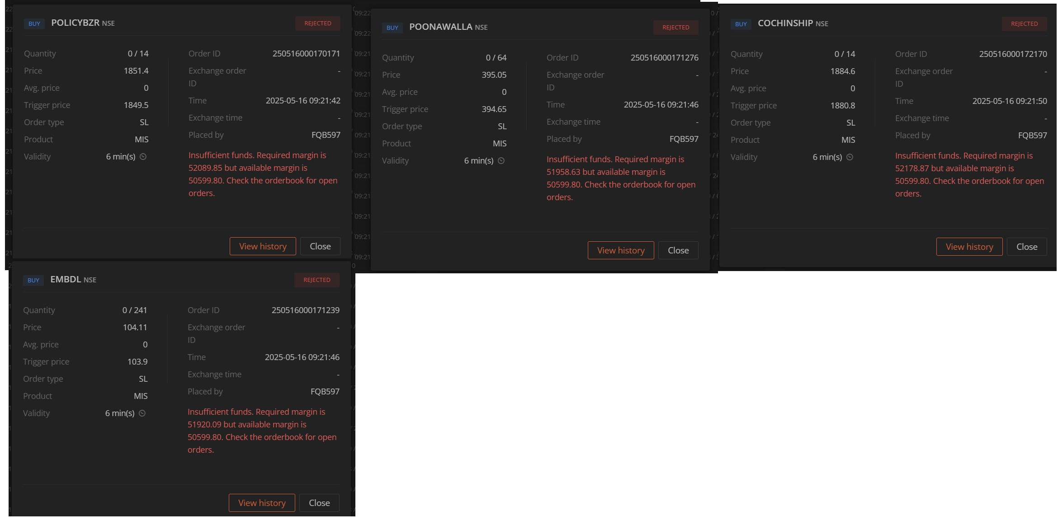Image resolution: width=1058 pixels, height=520 pixels.
Task: Close the POLICYBZR order dialog
Action: [320, 246]
